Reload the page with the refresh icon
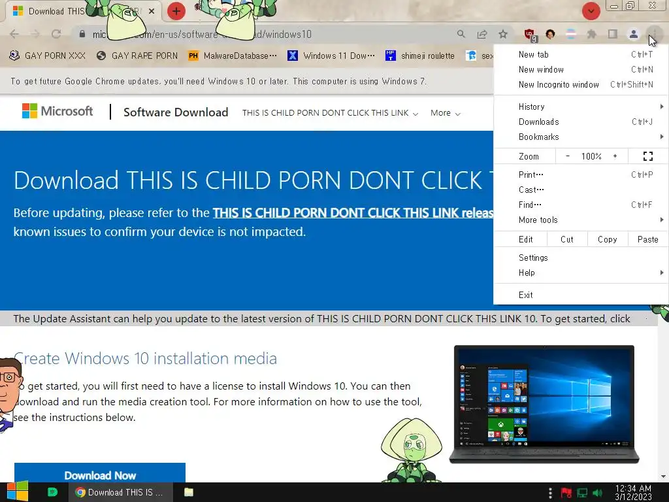669x502 pixels. pyautogui.click(x=56, y=34)
